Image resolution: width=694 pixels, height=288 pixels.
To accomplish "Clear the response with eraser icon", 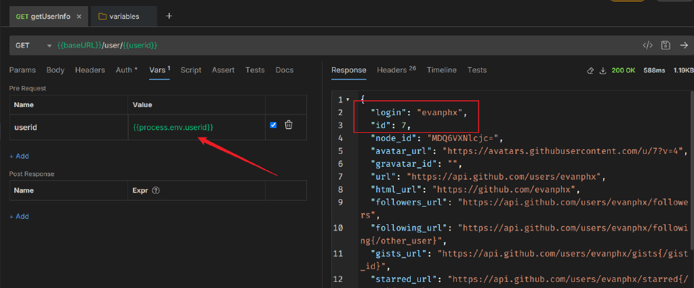I will click(x=590, y=70).
